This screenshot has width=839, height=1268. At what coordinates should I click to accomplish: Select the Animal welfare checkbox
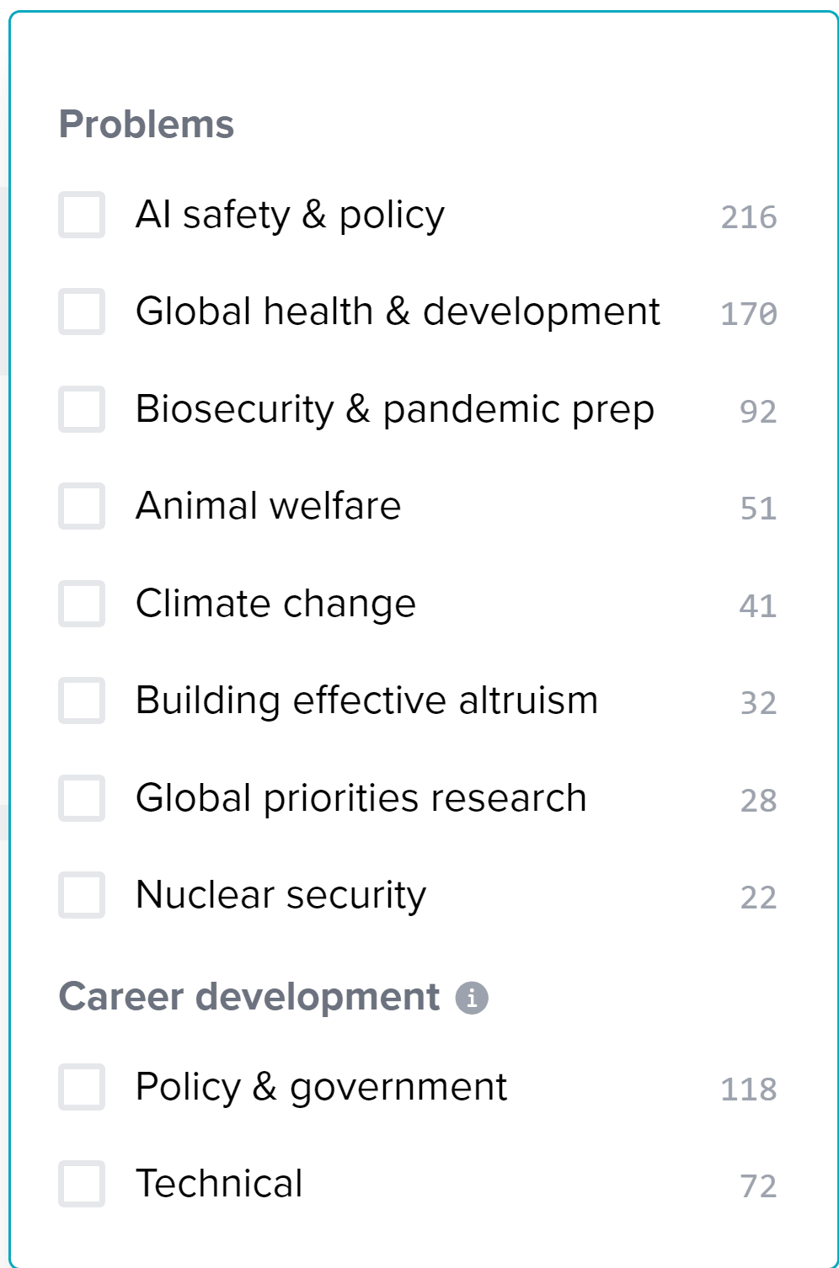coord(82,506)
